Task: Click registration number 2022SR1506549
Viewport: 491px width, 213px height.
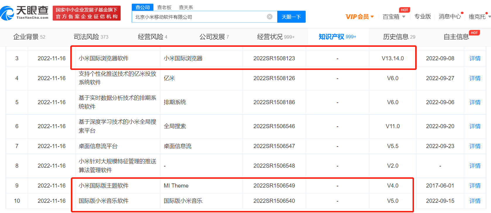Action: click(274, 185)
